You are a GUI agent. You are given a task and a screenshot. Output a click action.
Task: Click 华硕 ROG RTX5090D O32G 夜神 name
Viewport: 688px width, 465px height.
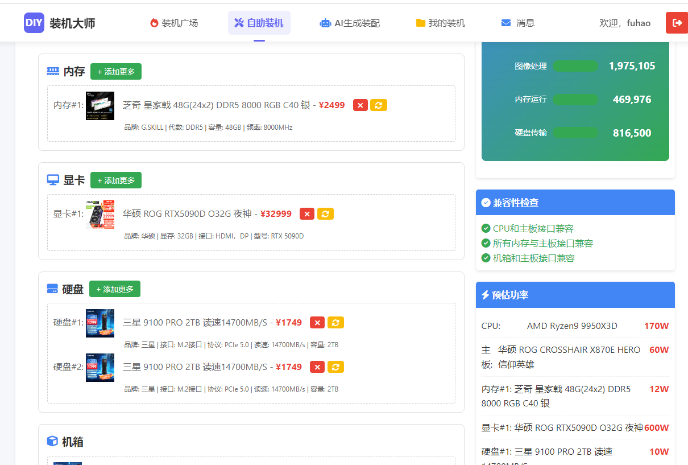click(187, 214)
